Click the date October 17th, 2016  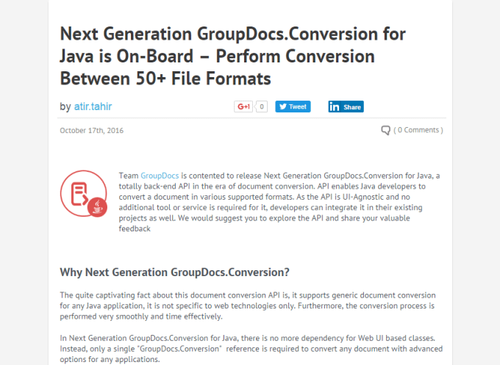(x=91, y=130)
